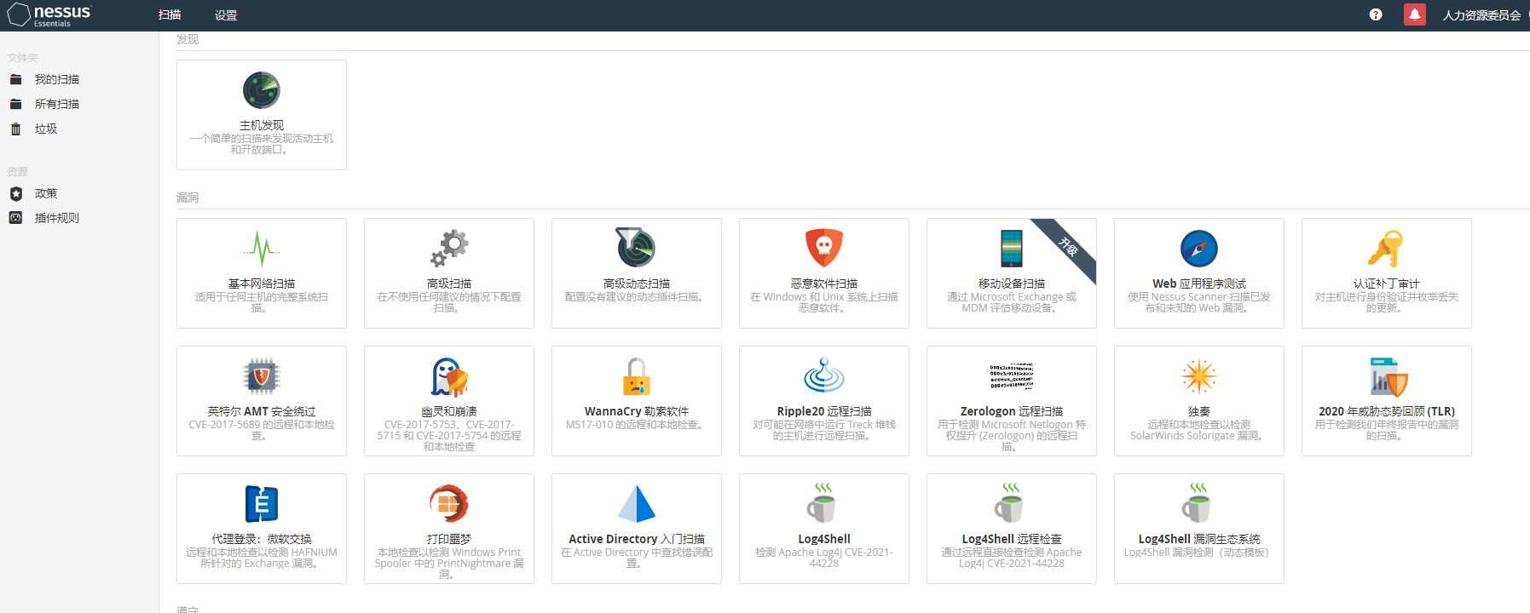Click the 政策 shield icon
This screenshot has height=613, width=1530.
click(x=15, y=193)
